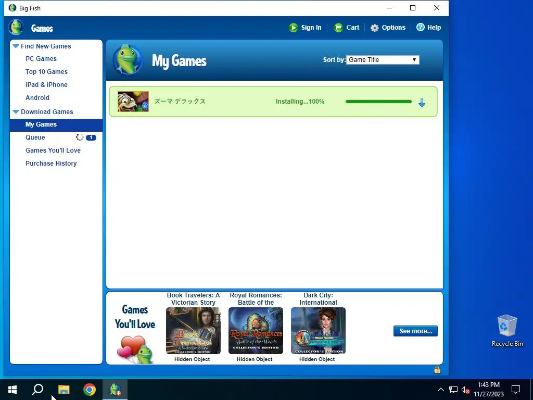Click the Big Fish Games taskbar icon
This screenshot has width=533, height=400.
(115, 390)
